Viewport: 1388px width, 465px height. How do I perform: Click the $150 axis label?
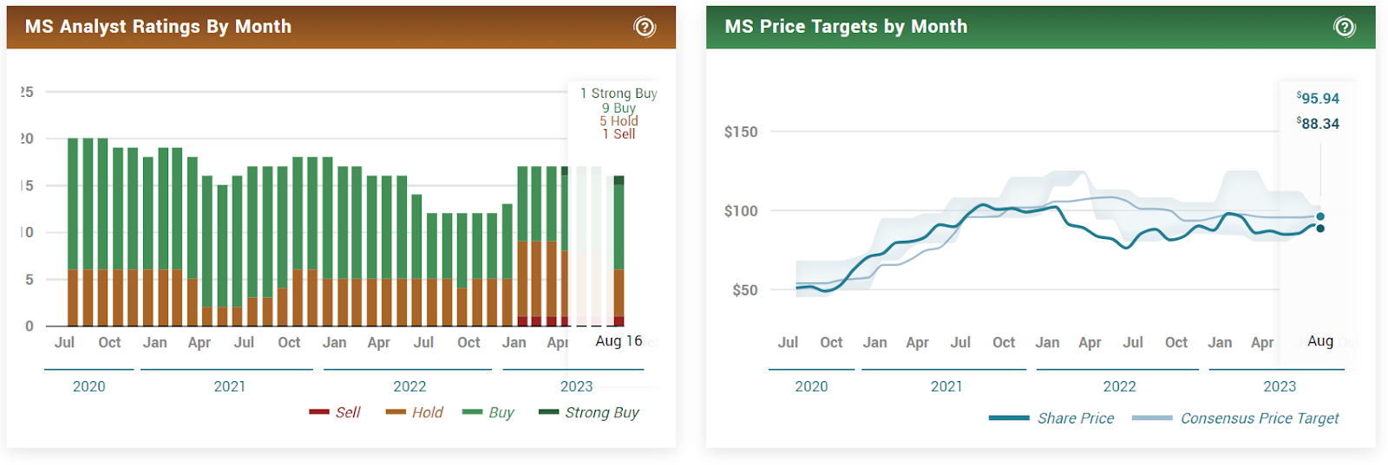741,132
